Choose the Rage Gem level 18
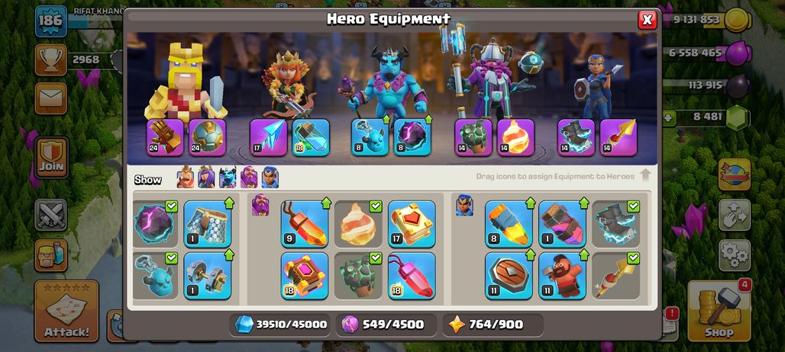Image resolution: width=785 pixels, height=352 pixels. (x=412, y=276)
